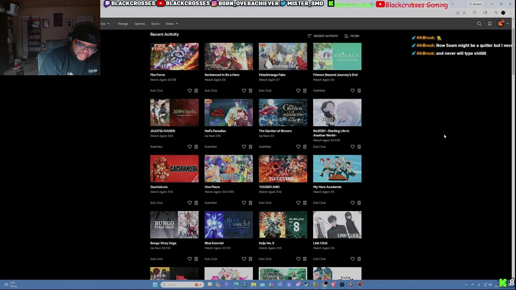Open the search icon in Crunchyroll header

point(479,24)
